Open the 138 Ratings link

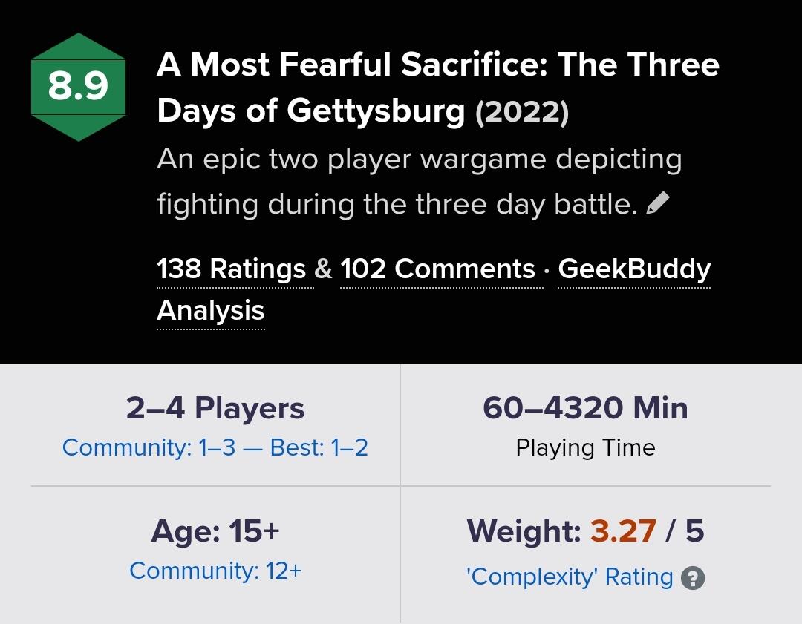[231, 269]
